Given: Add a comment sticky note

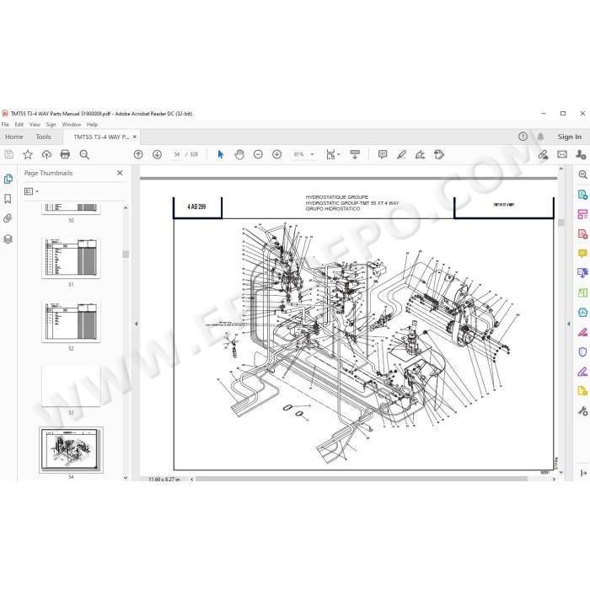Looking at the screenshot, I should click(x=383, y=154).
